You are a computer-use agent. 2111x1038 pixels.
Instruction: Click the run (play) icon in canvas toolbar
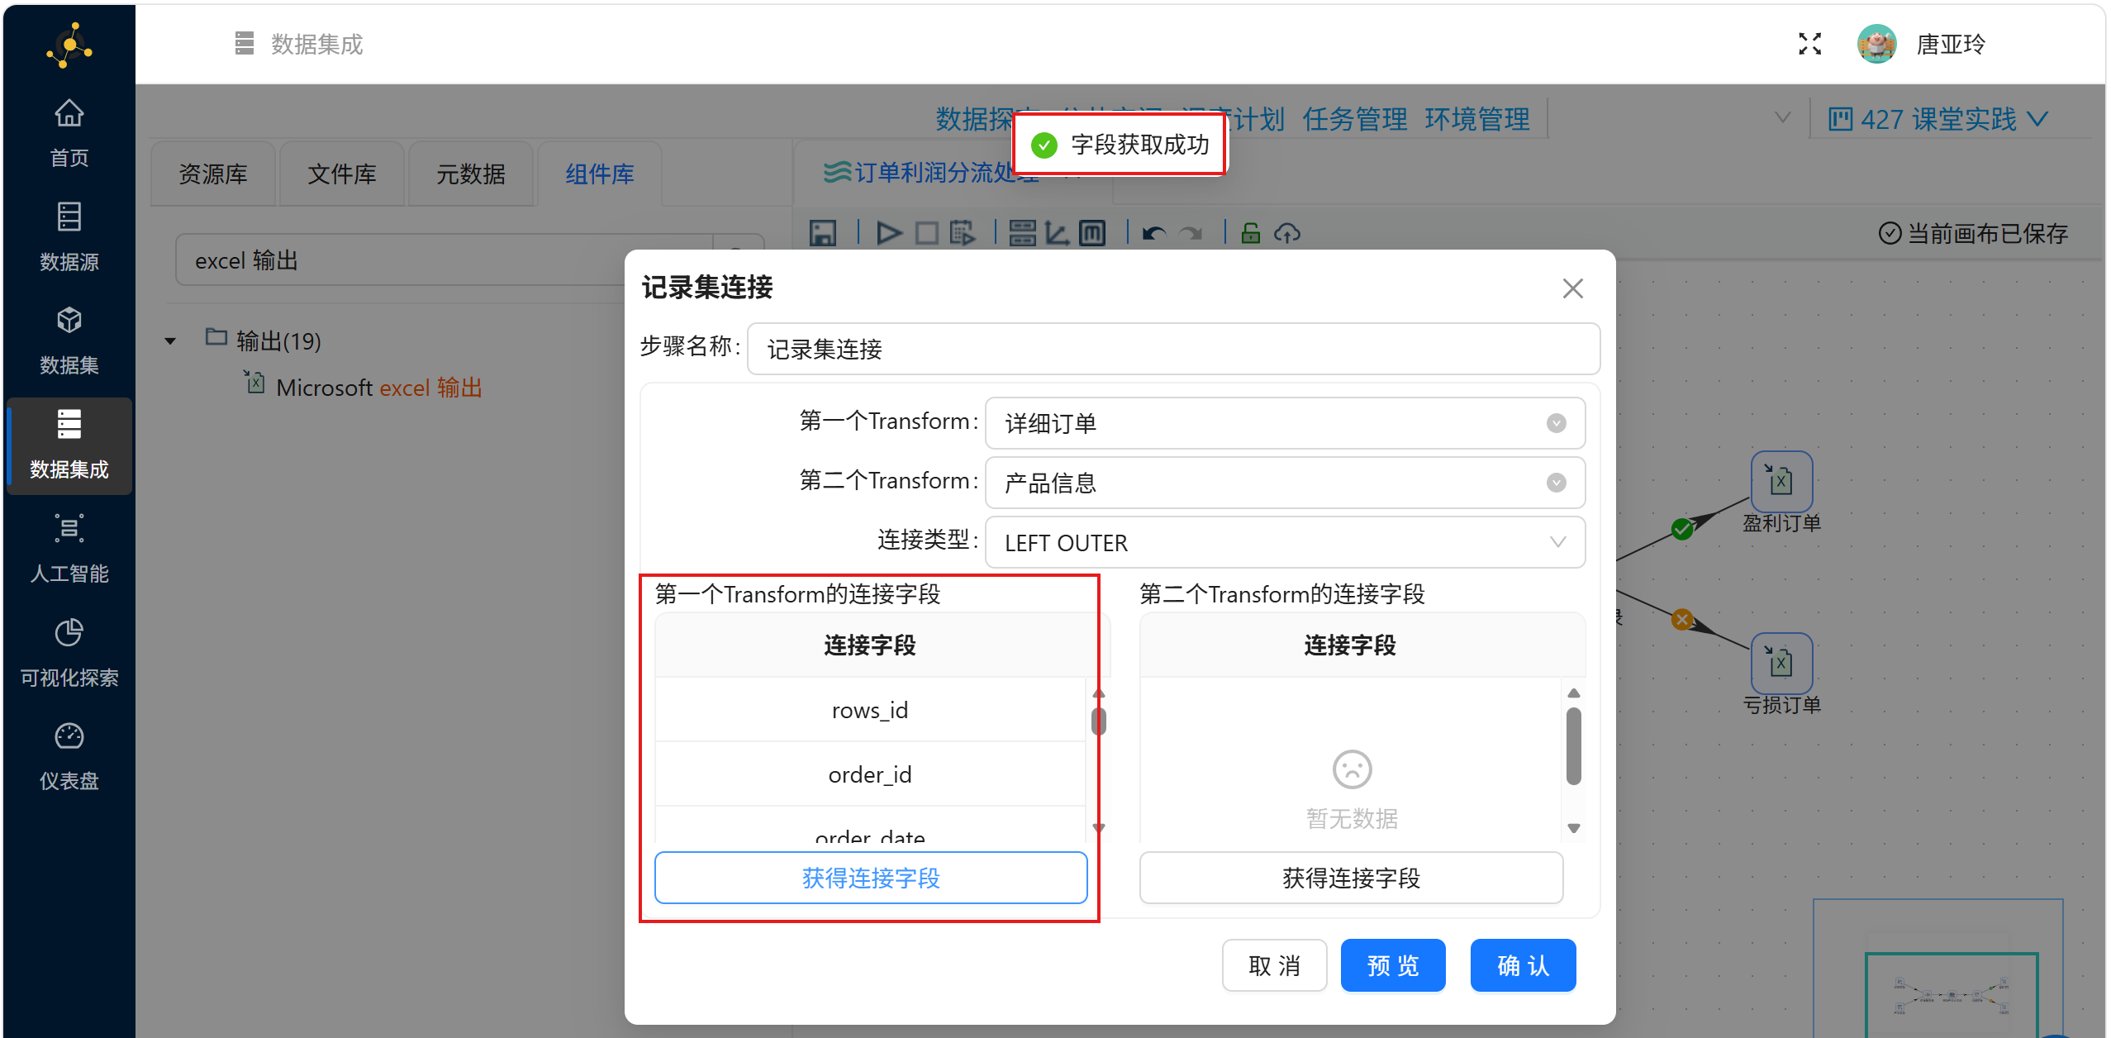[888, 234]
